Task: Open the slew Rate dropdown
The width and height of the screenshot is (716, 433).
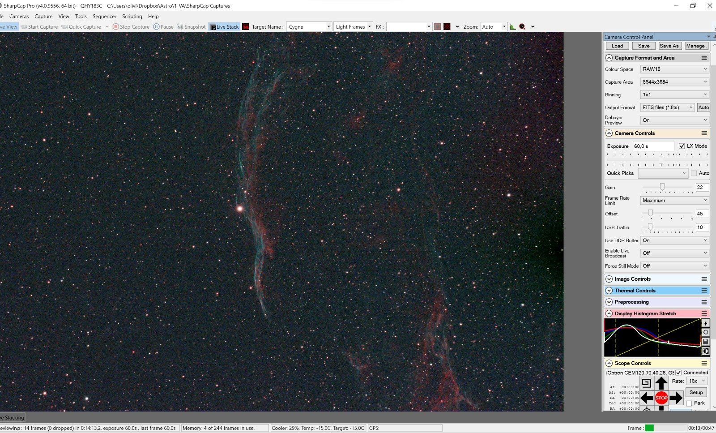Action: [697, 381]
